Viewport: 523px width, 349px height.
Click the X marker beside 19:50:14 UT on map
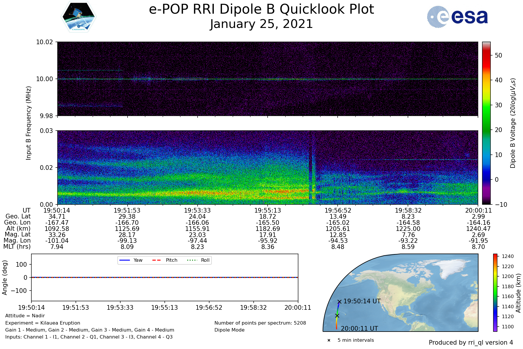tap(339, 302)
